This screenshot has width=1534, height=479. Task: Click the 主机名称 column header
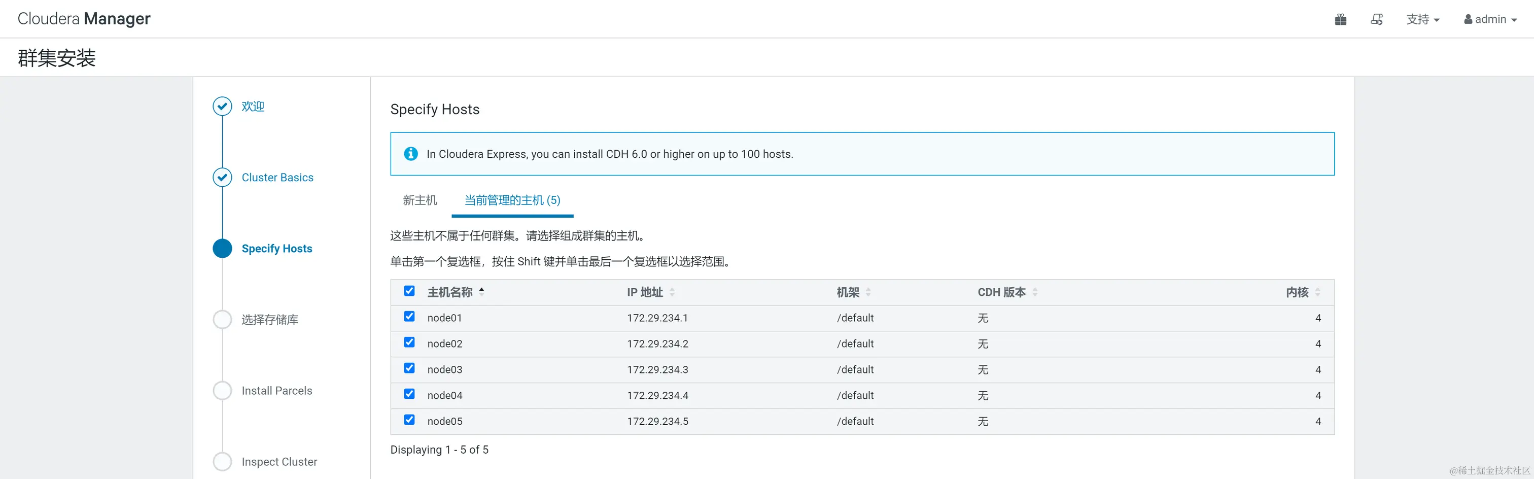tap(449, 292)
